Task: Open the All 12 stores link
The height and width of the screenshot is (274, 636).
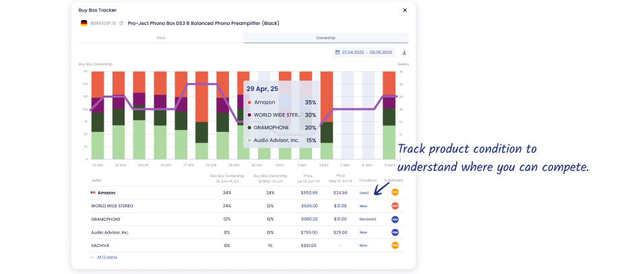Action: click(107, 257)
